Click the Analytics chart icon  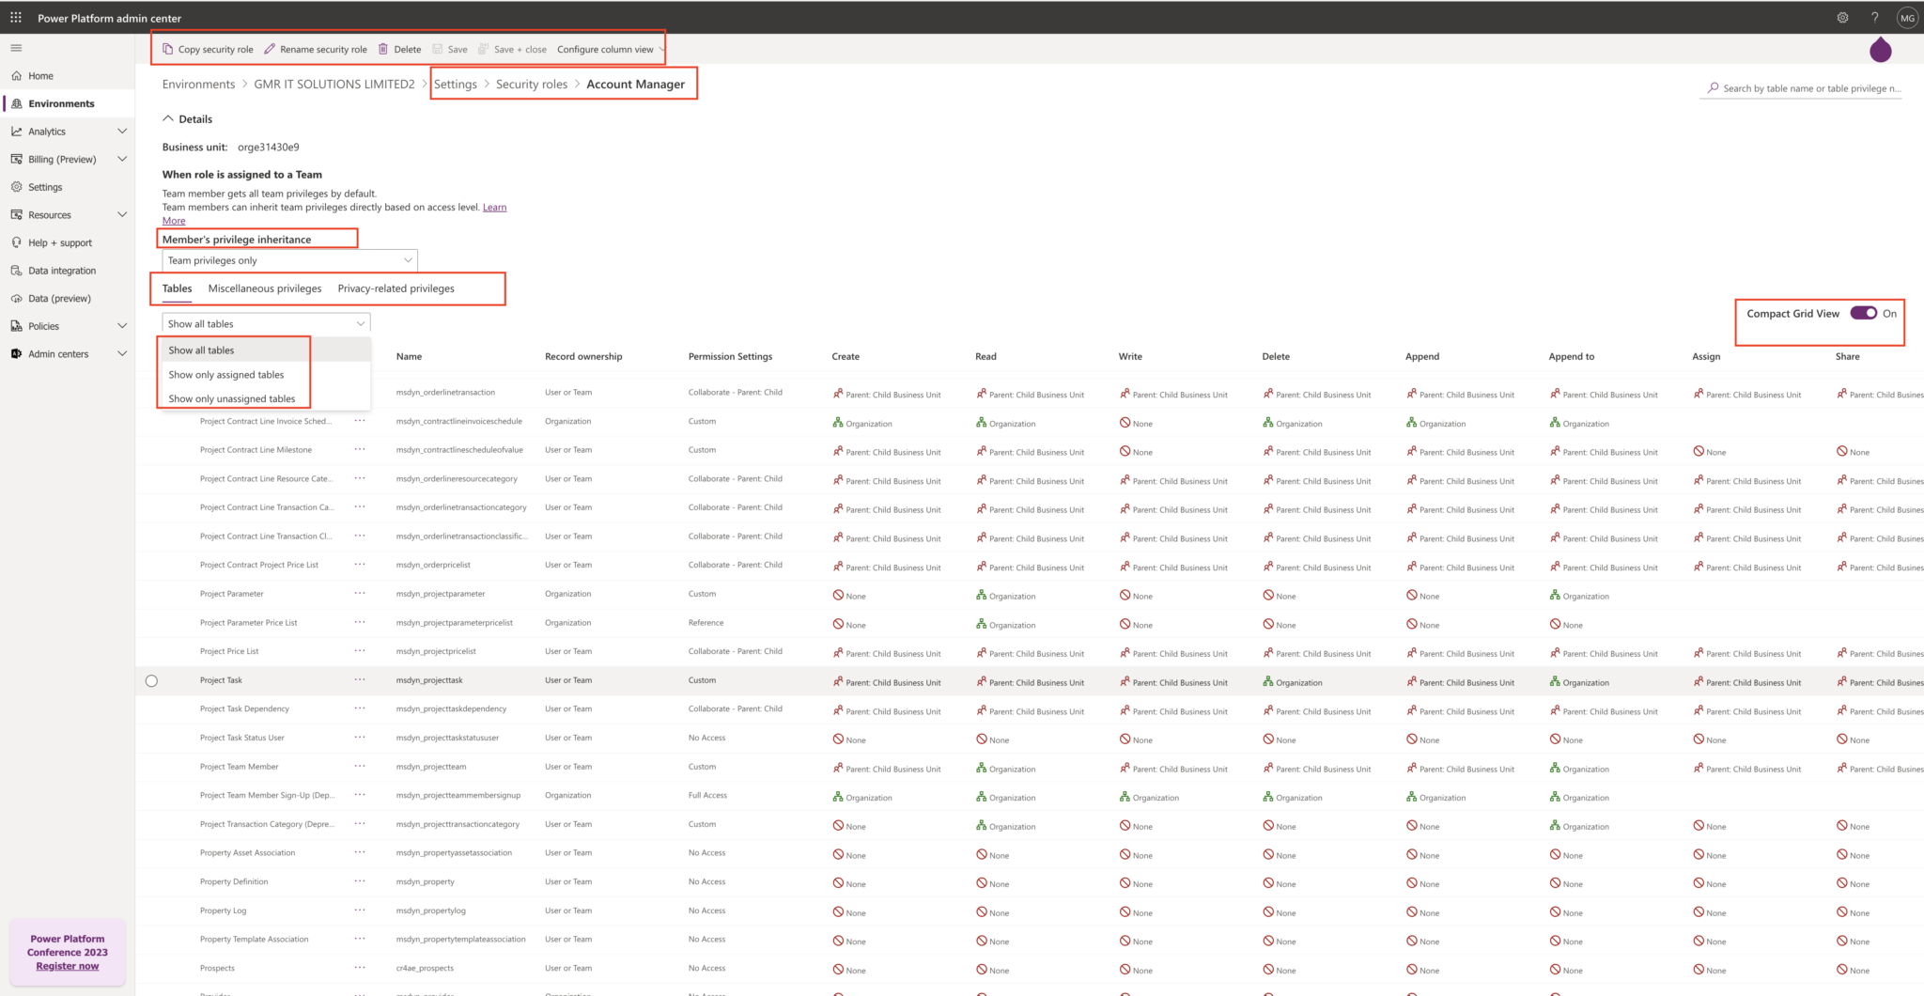click(x=17, y=132)
